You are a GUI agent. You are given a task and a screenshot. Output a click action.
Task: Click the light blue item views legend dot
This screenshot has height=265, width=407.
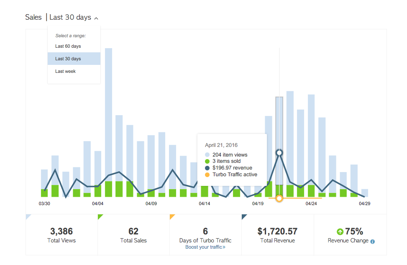207,154
